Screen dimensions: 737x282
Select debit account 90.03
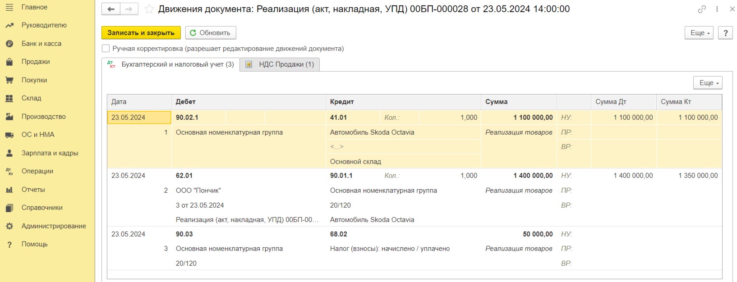click(x=184, y=234)
